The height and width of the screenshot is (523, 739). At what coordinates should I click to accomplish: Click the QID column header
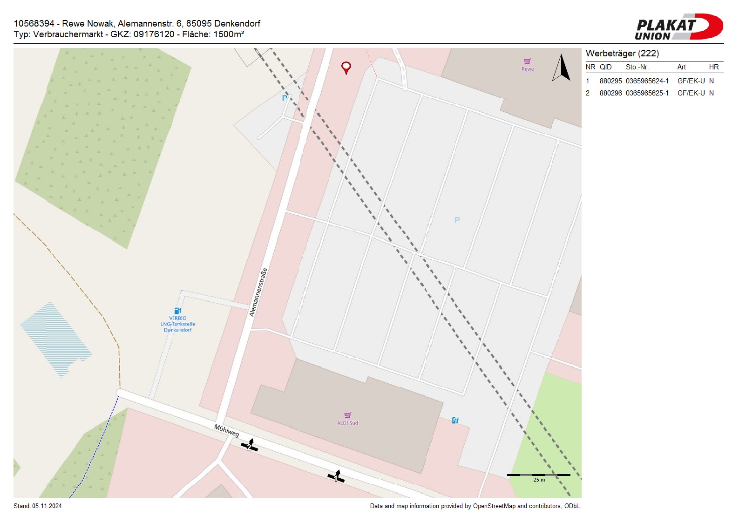click(x=605, y=67)
